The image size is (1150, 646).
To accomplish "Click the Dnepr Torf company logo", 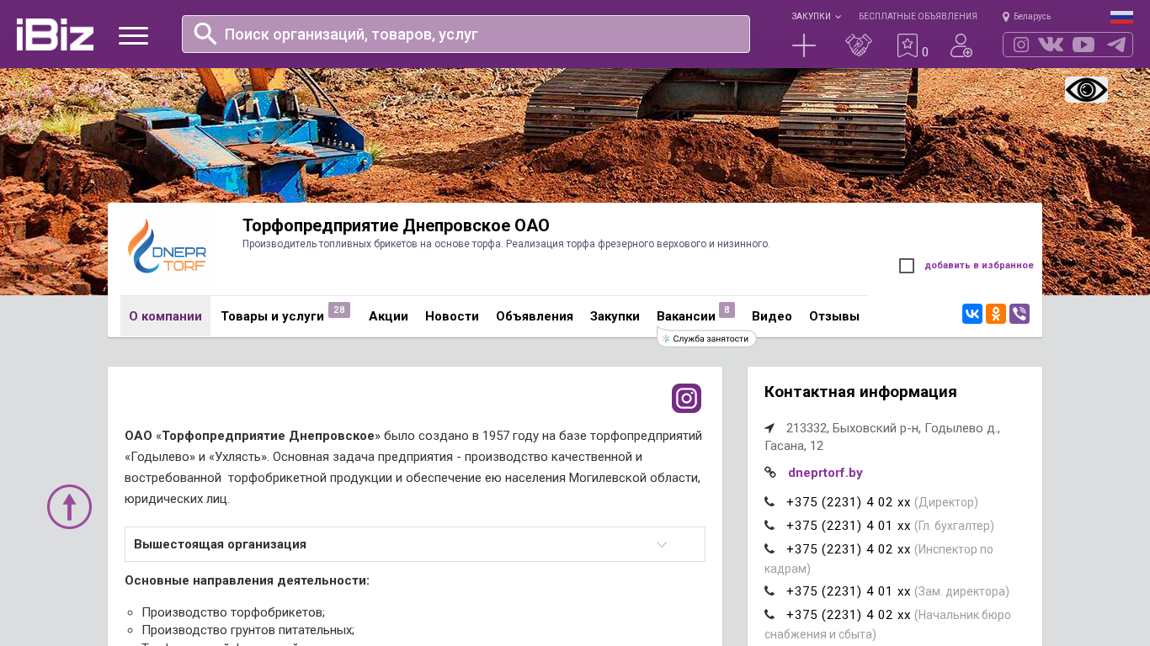I will click(166, 246).
